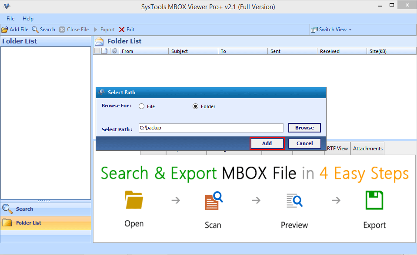Viewport: 417px width, 255px height.
Task: Click the Export floppy disk step icon
Action: click(x=374, y=200)
